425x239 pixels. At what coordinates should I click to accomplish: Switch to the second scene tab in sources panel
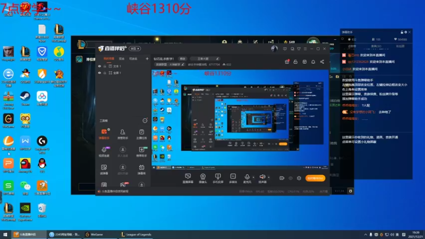(122, 58)
